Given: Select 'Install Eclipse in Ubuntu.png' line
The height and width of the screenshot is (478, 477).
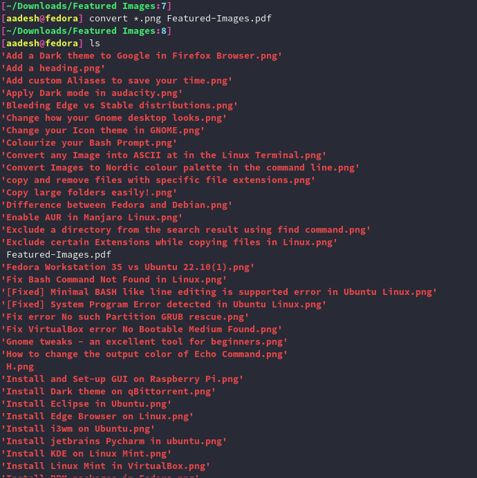Looking at the screenshot, I should pyautogui.click(x=86, y=404).
